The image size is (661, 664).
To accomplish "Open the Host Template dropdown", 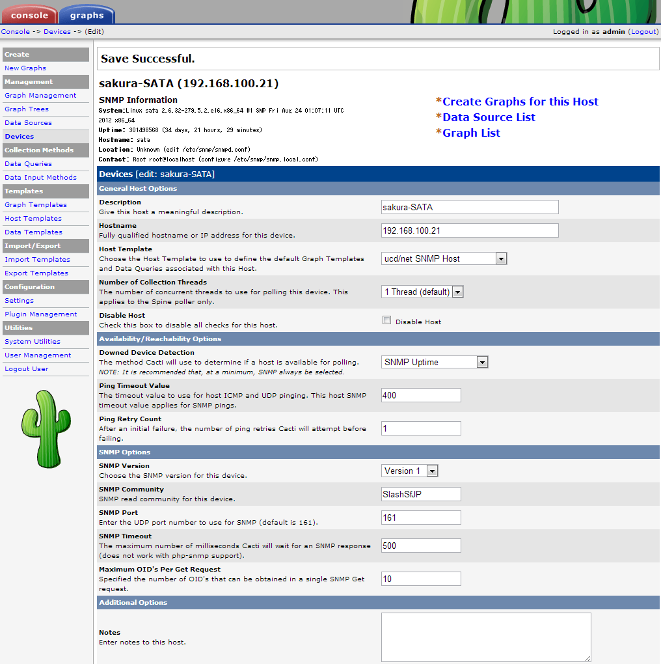I will (444, 258).
